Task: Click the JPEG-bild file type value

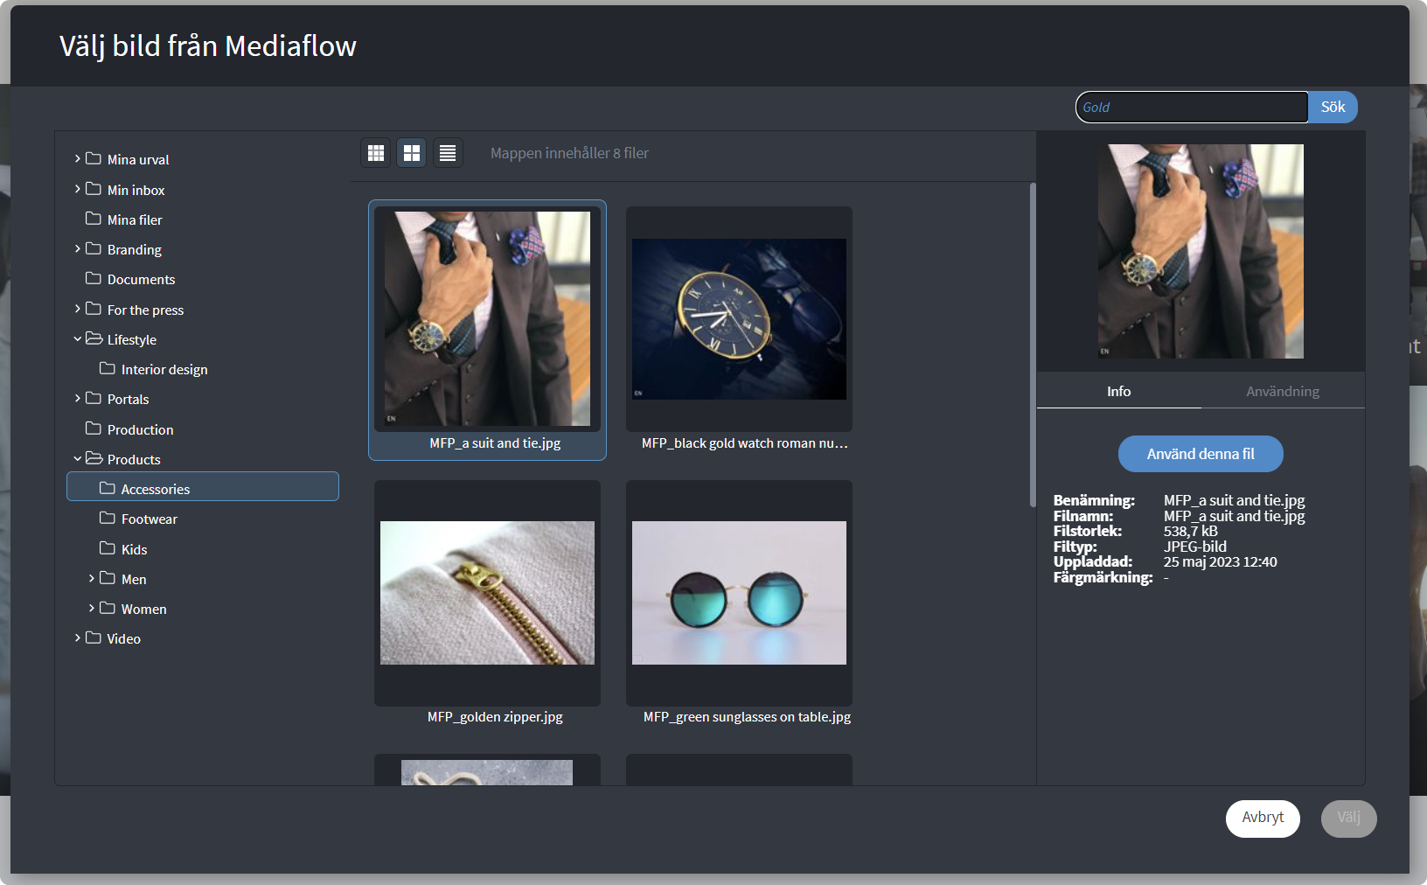Action: (1194, 547)
